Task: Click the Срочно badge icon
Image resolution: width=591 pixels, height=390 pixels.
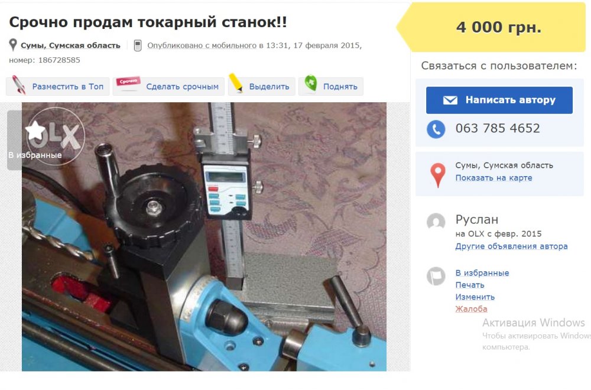Action: (128, 82)
